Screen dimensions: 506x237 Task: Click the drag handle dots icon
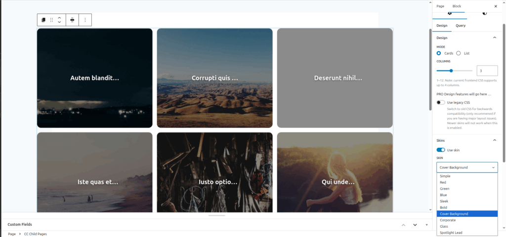click(x=51, y=20)
